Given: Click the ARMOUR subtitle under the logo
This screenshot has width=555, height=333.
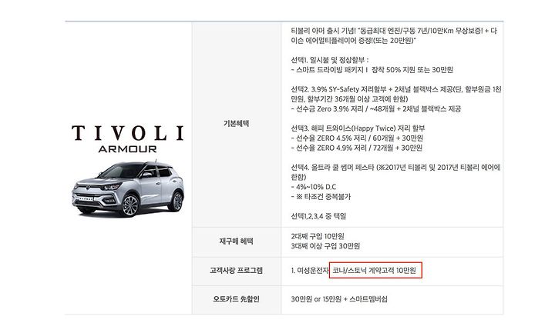Looking at the screenshot, I should coord(127,149).
